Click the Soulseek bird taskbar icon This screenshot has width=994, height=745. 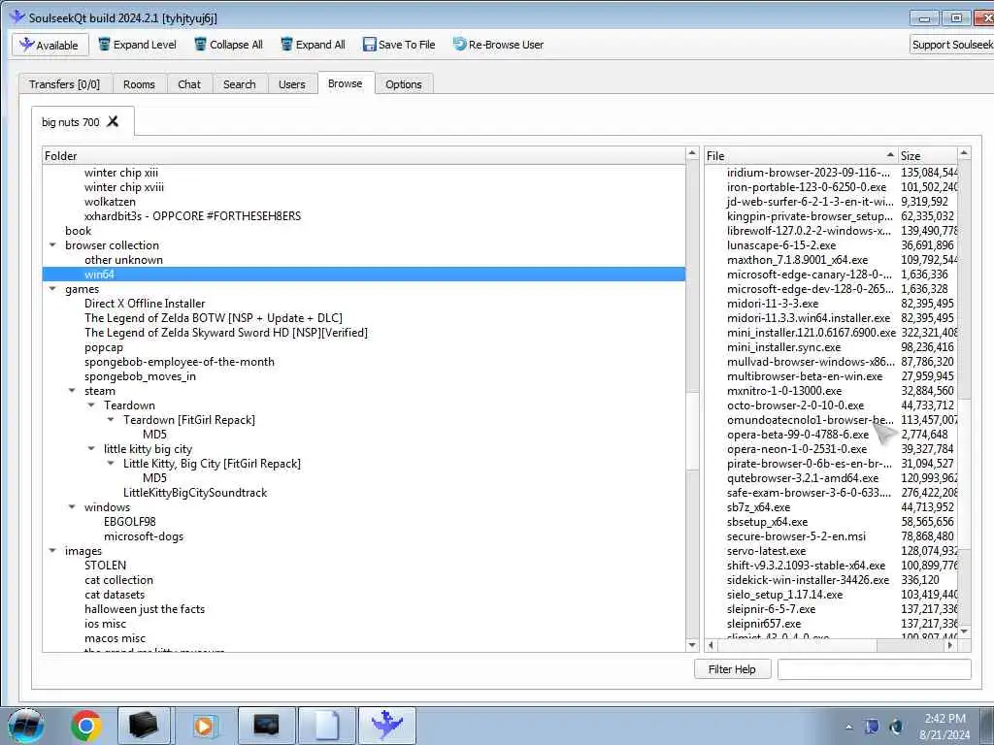[387, 726]
